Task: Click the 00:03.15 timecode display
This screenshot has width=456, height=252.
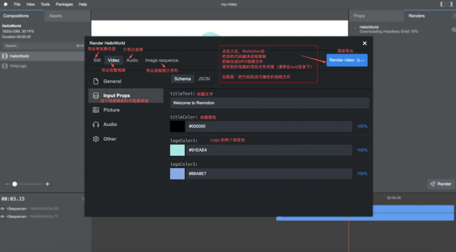Action: (x=13, y=199)
